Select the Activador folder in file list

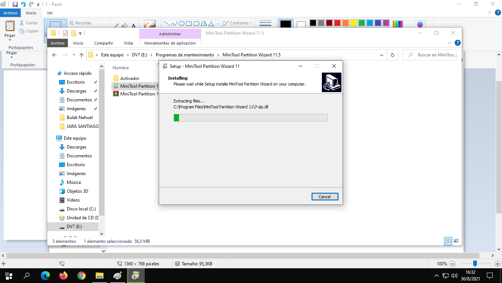point(130,78)
